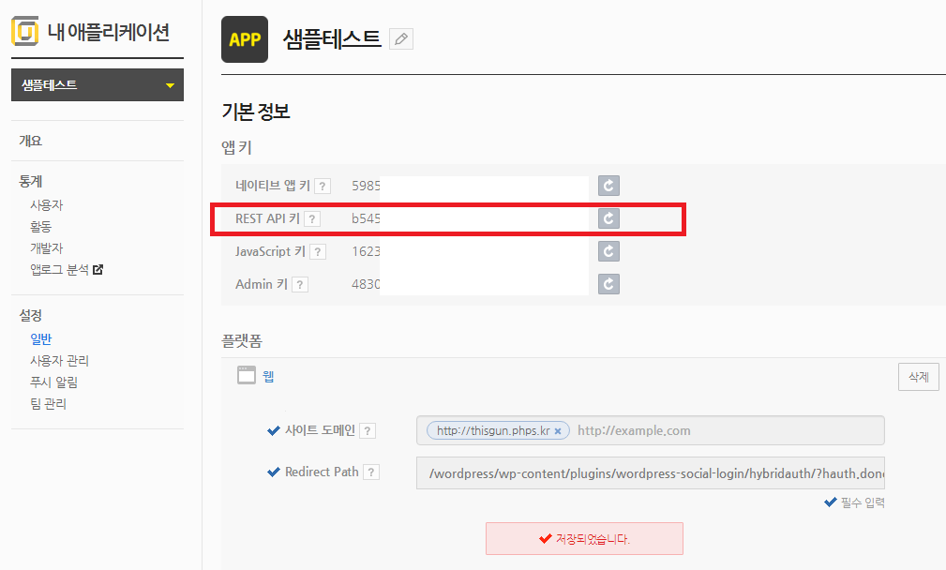Open 개발자 statistics
This screenshot has width=946, height=570.
pyautogui.click(x=47, y=247)
